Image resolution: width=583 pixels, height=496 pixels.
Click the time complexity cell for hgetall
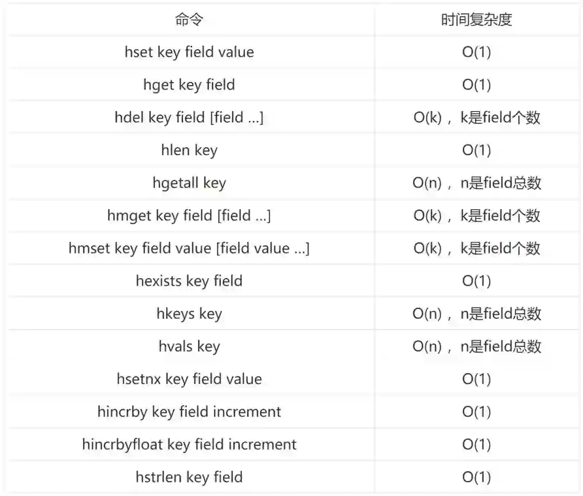point(476,183)
